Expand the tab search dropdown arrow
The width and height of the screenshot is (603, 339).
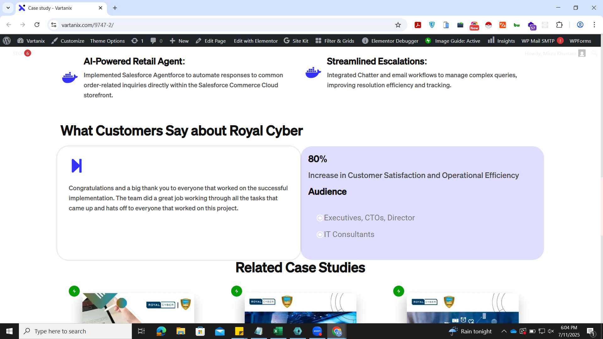tap(8, 8)
